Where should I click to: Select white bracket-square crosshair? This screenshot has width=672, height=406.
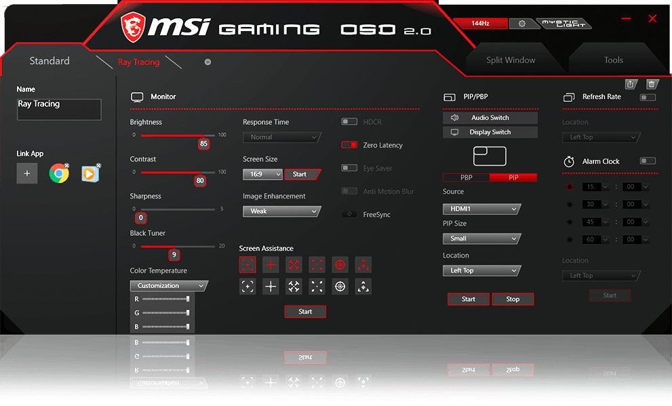click(248, 287)
